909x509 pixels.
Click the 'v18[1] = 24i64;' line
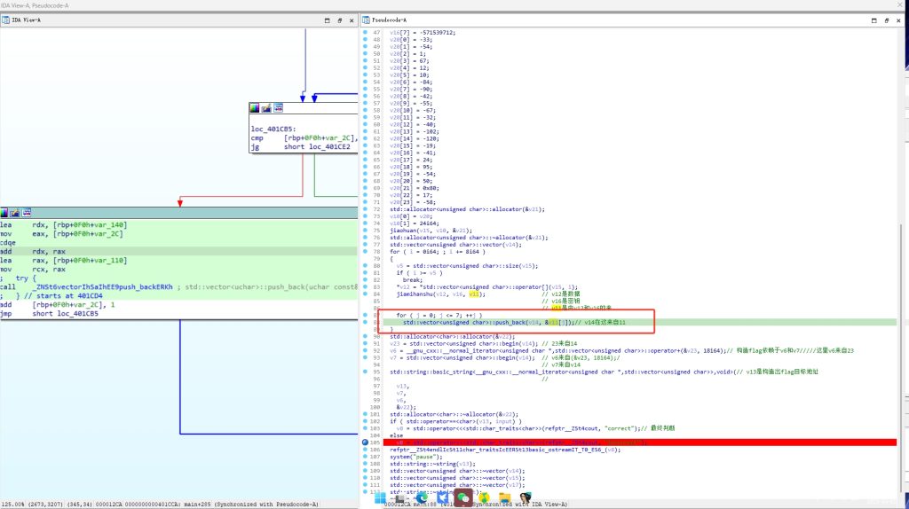pyautogui.click(x=414, y=223)
